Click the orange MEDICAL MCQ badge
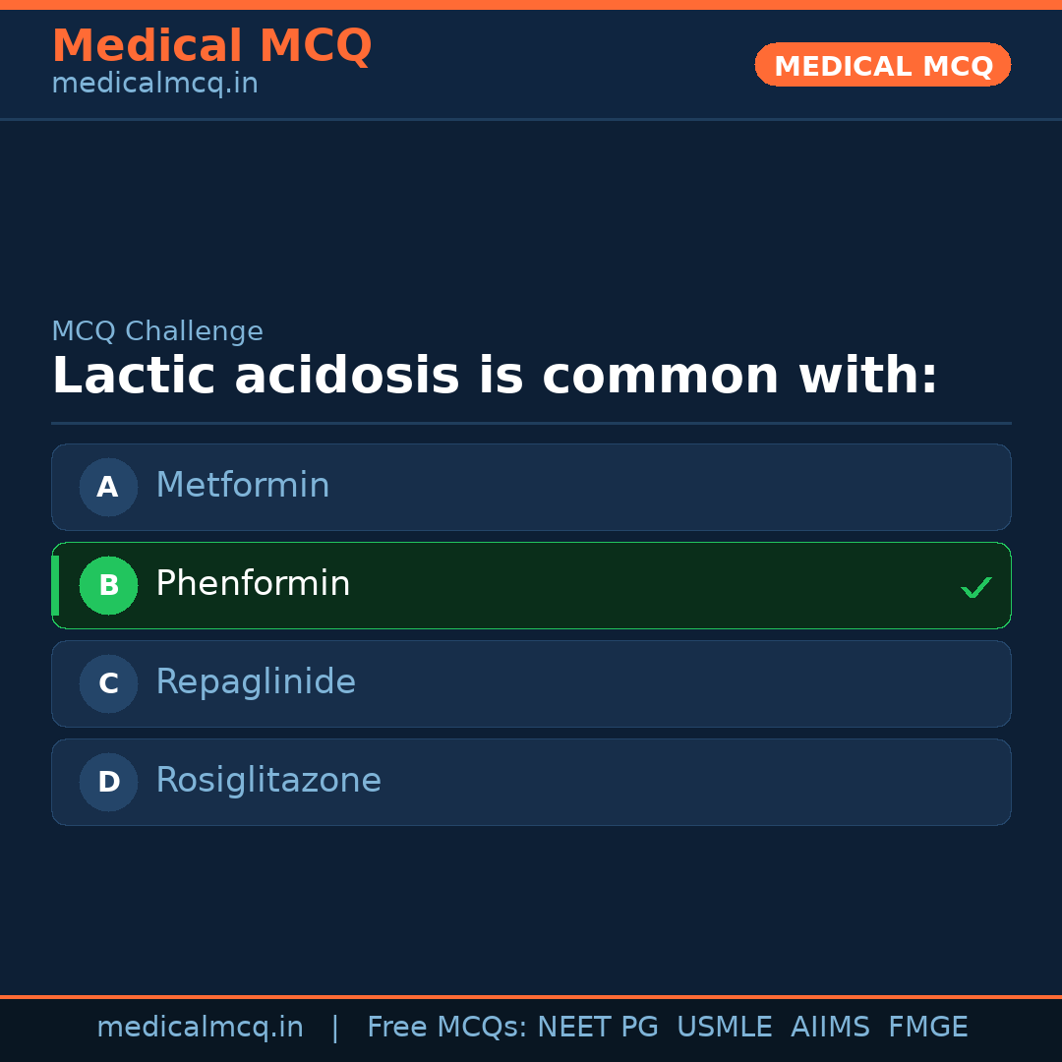The height and width of the screenshot is (1062, 1062). (883, 65)
